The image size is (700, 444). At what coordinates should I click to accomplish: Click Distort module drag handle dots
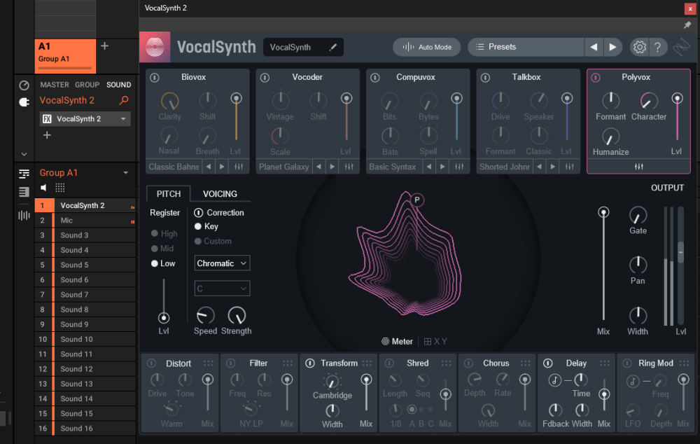(x=209, y=363)
